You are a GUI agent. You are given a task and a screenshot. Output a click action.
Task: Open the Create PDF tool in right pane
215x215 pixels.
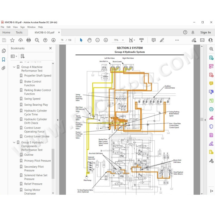point(211,75)
